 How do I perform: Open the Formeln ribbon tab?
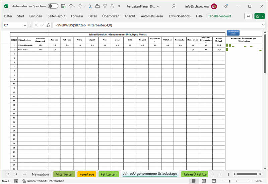[77, 16]
